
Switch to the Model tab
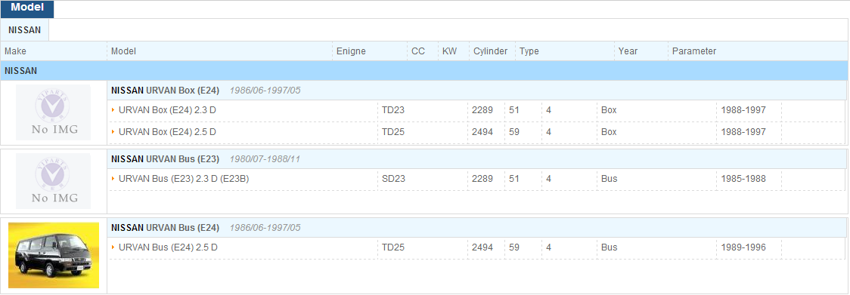click(x=27, y=8)
